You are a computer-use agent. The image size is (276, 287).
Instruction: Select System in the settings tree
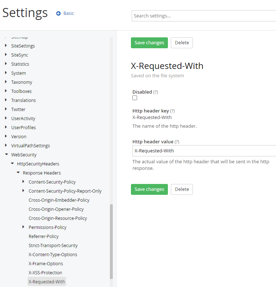[x=18, y=73]
